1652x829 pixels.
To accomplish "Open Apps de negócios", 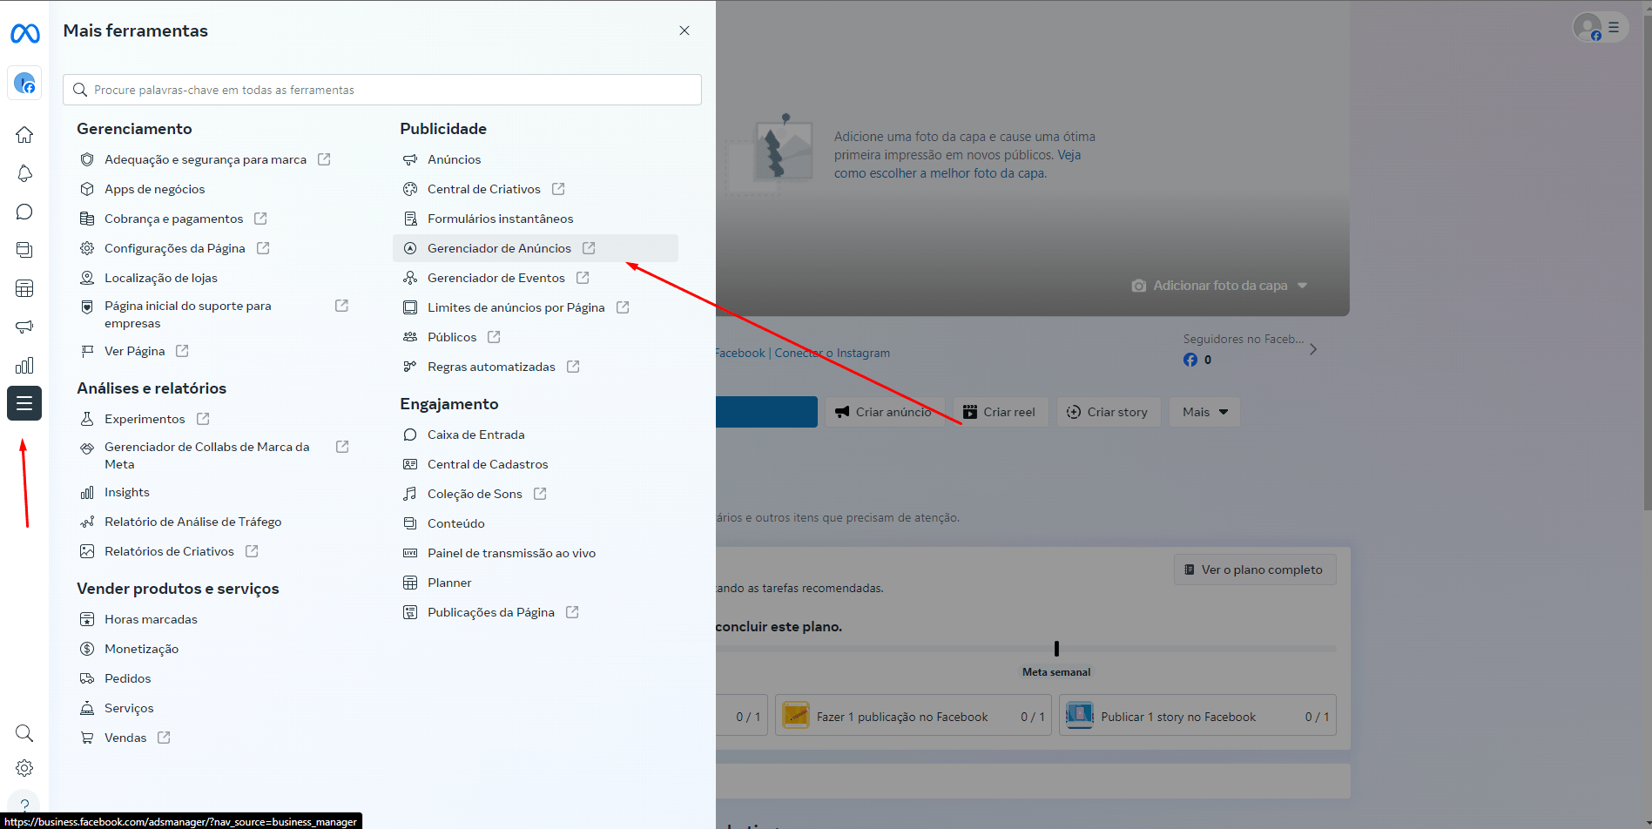I will pyautogui.click(x=155, y=189).
